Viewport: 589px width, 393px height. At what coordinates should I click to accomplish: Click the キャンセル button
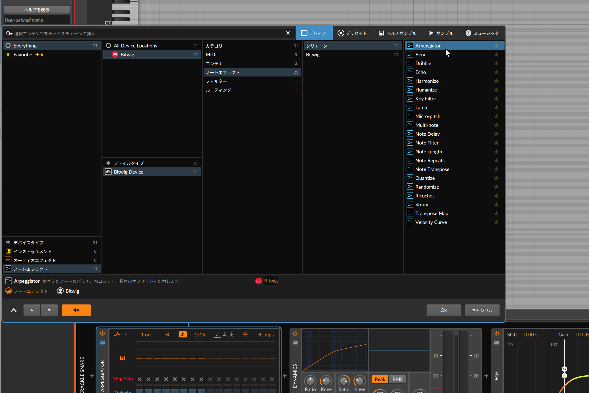tap(482, 310)
